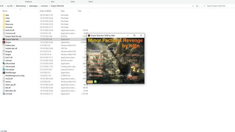
Task: Click the Resources folder icon
Action: tap(4, 24)
